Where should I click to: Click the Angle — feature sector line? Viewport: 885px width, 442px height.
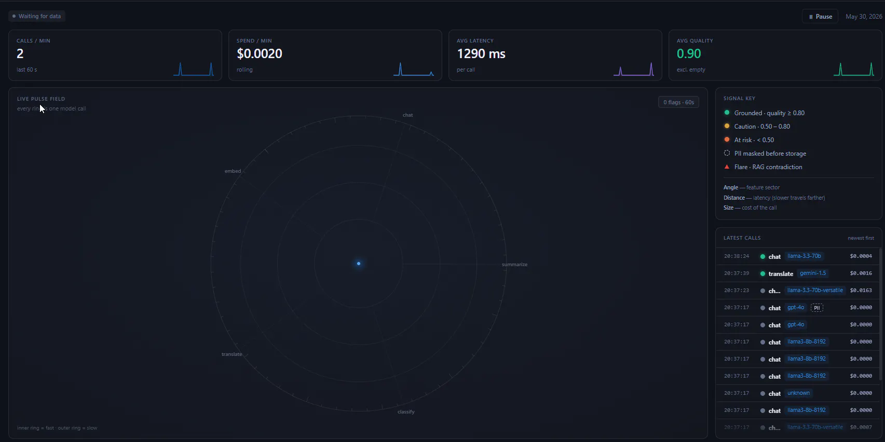click(x=752, y=187)
